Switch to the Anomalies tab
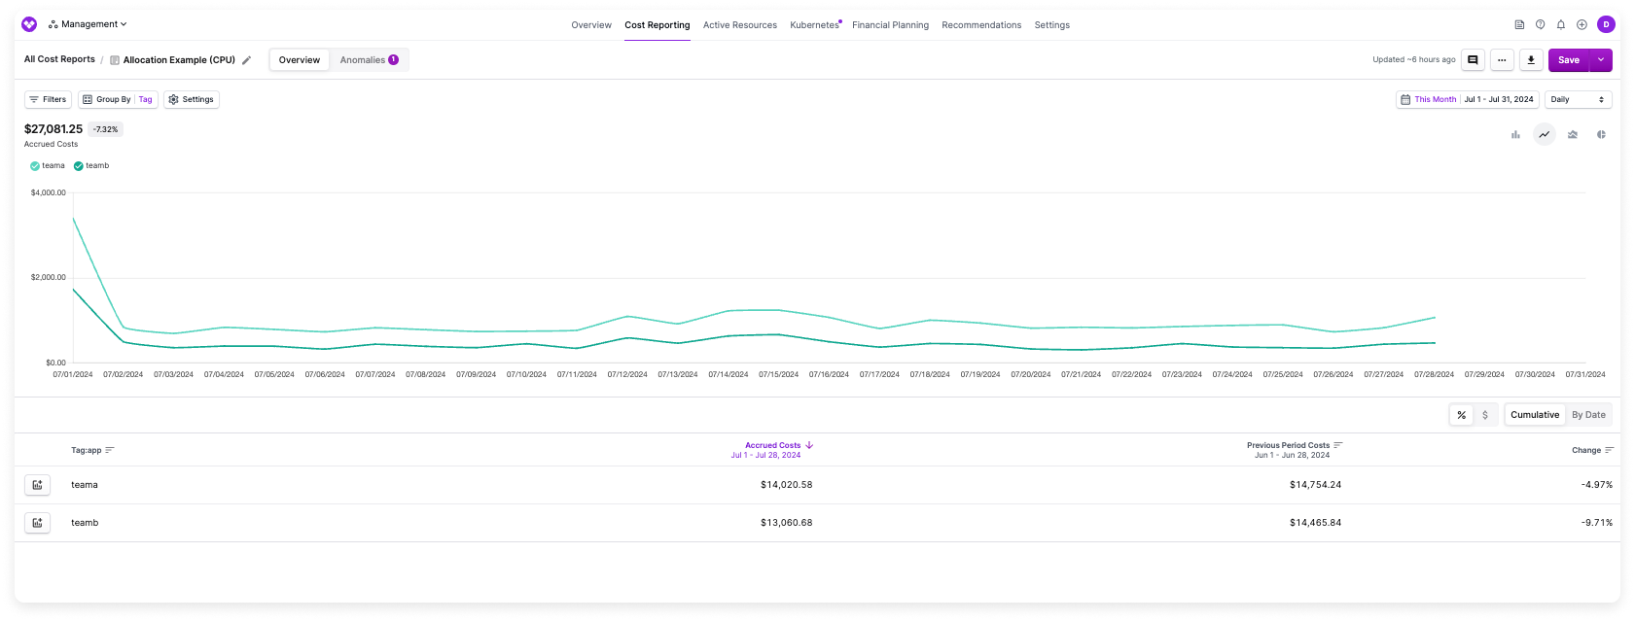The height and width of the screenshot is (622, 1635). tap(369, 60)
